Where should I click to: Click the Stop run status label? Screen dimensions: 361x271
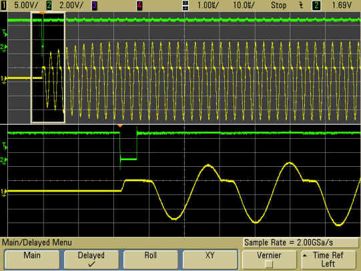coord(278,5)
